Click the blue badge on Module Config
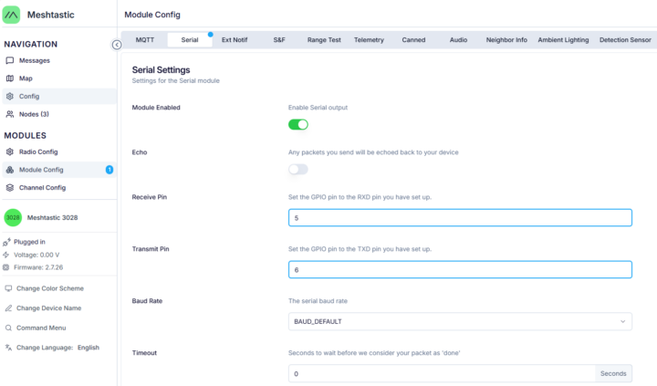This screenshot has width=657, height=386. point(109,170)
